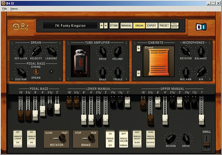Click the Pedal Bass 4' drawbar
The image size is (222, 155).
pos(43,111)
